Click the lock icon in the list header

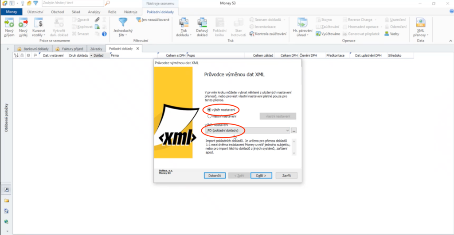click(22, 55)
